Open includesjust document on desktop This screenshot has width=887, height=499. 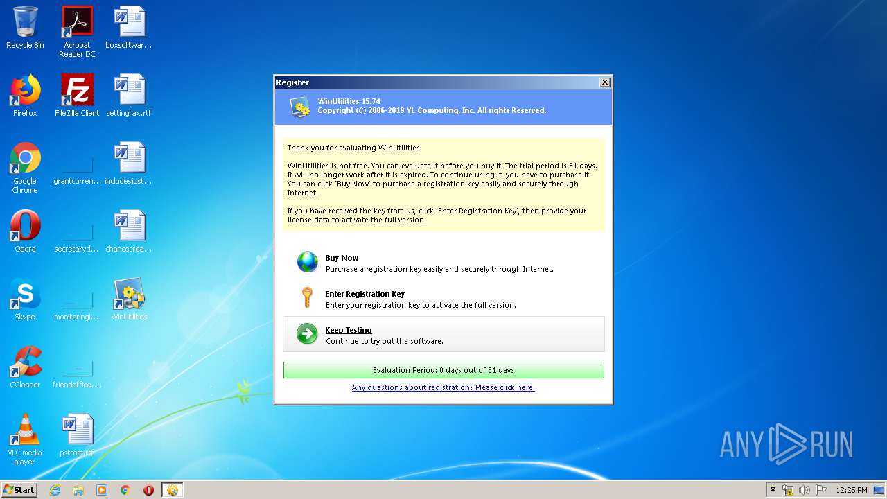point(129,164)
